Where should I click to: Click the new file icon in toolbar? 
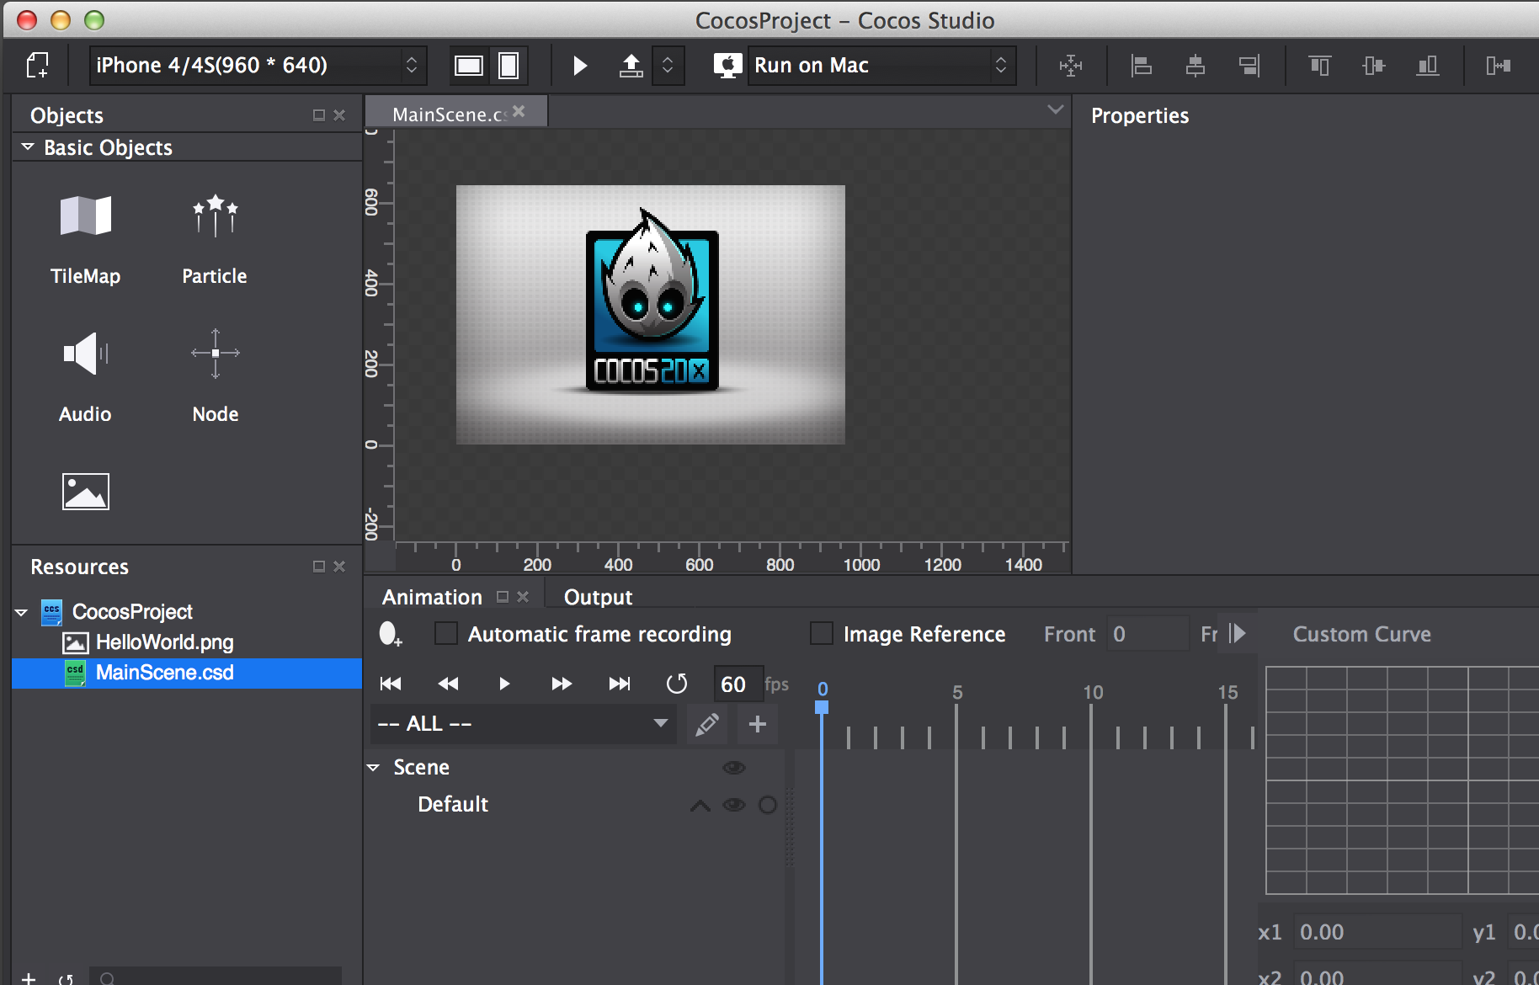point(38,65)
